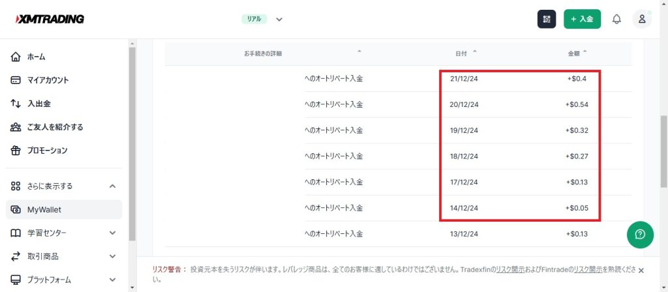Viewport: 668px width, 292px height.
Task: Open the QR code icon button
Action: click(x=546, y=19)
